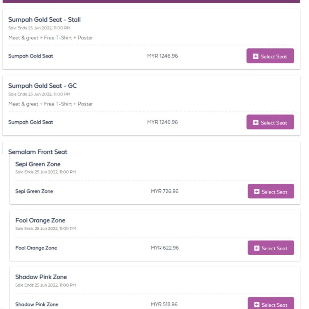Select Seat for Sumpah Gold Seat - GC
Screen dimensions: 309x309
(x=270, y=122)
